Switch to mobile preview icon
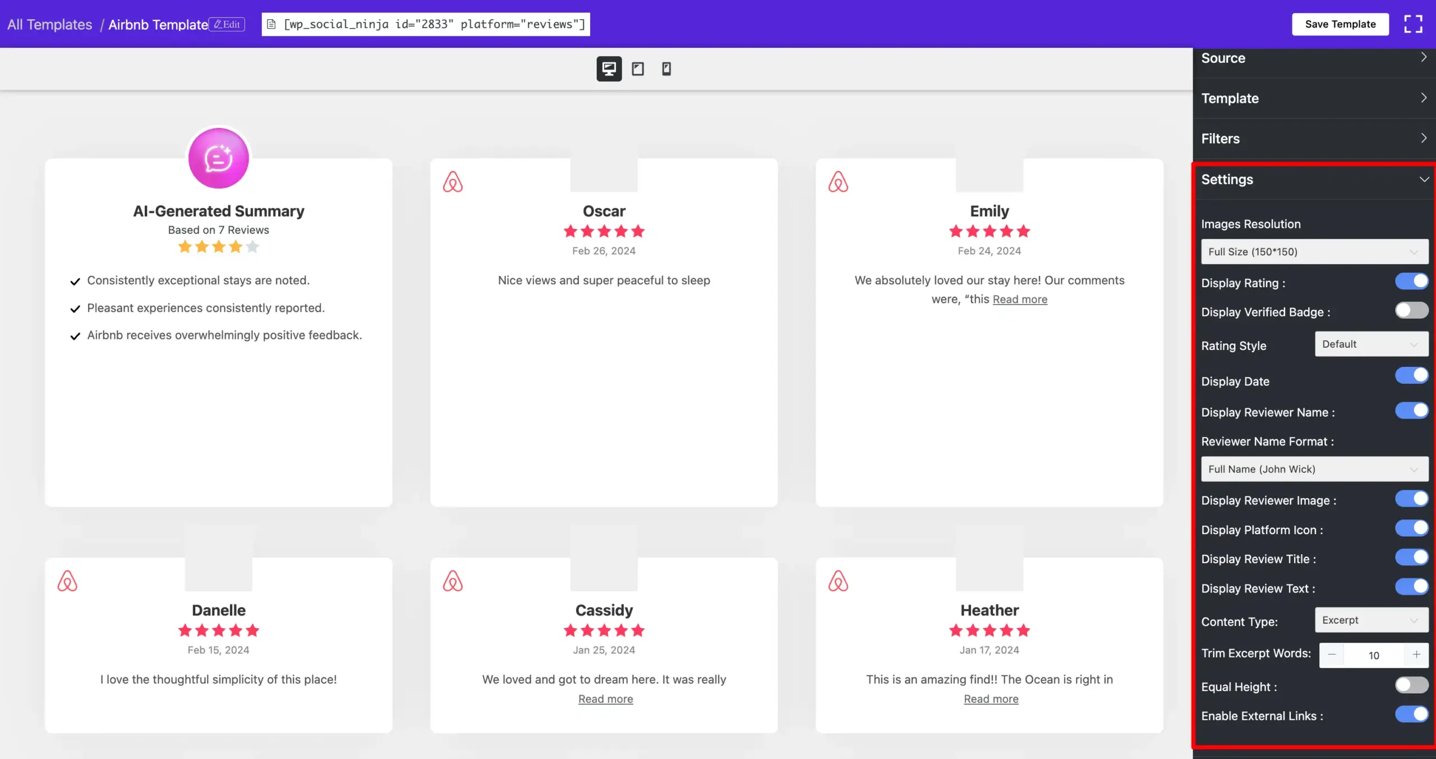 pos(666,68)
